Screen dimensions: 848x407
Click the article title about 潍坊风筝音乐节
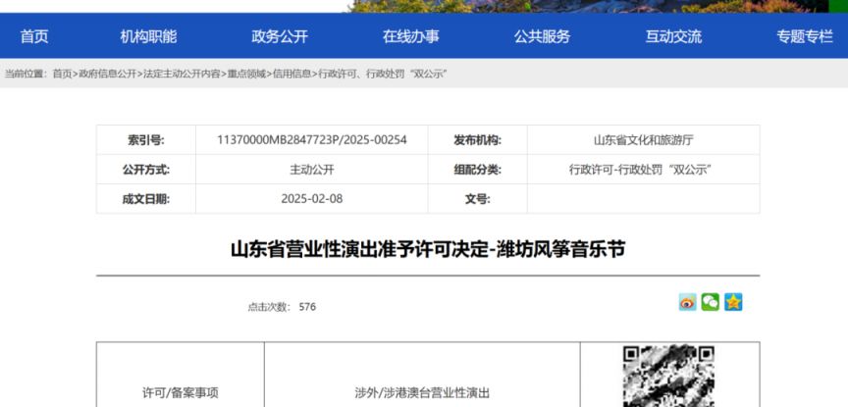pos(428,250)
